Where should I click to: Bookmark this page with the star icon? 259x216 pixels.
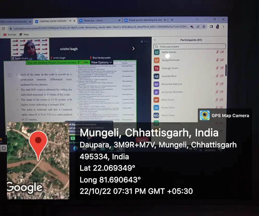coord(204,27)
